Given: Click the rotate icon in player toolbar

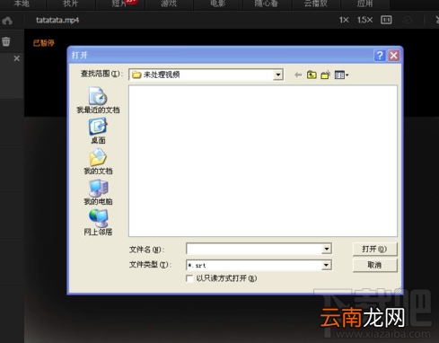Looking at the screenshot, I should click(408, 20).
